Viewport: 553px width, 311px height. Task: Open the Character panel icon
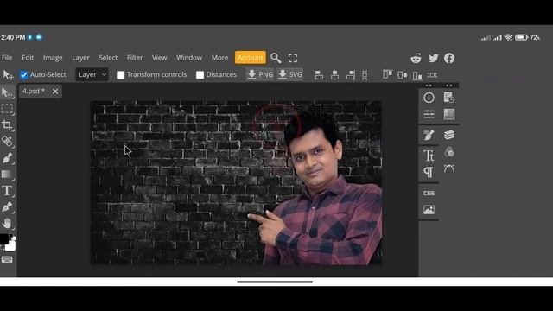tap(429, 155)
